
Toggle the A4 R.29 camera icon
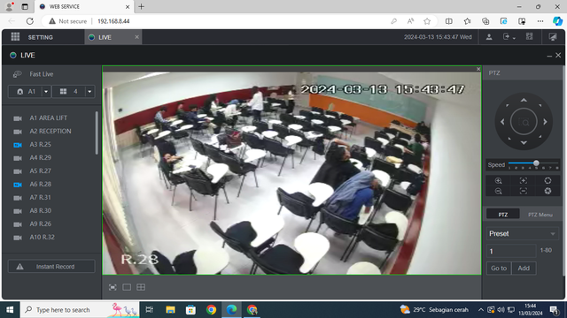pyautogui.click(x=18, y=158)
